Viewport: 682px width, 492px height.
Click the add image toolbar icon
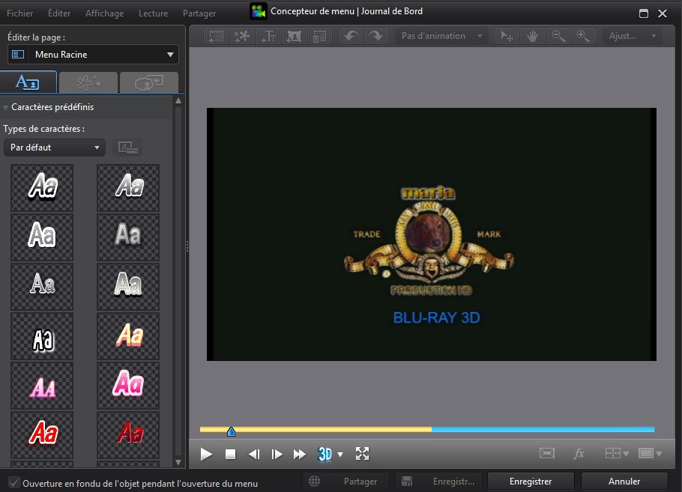[x=216, y=36]
